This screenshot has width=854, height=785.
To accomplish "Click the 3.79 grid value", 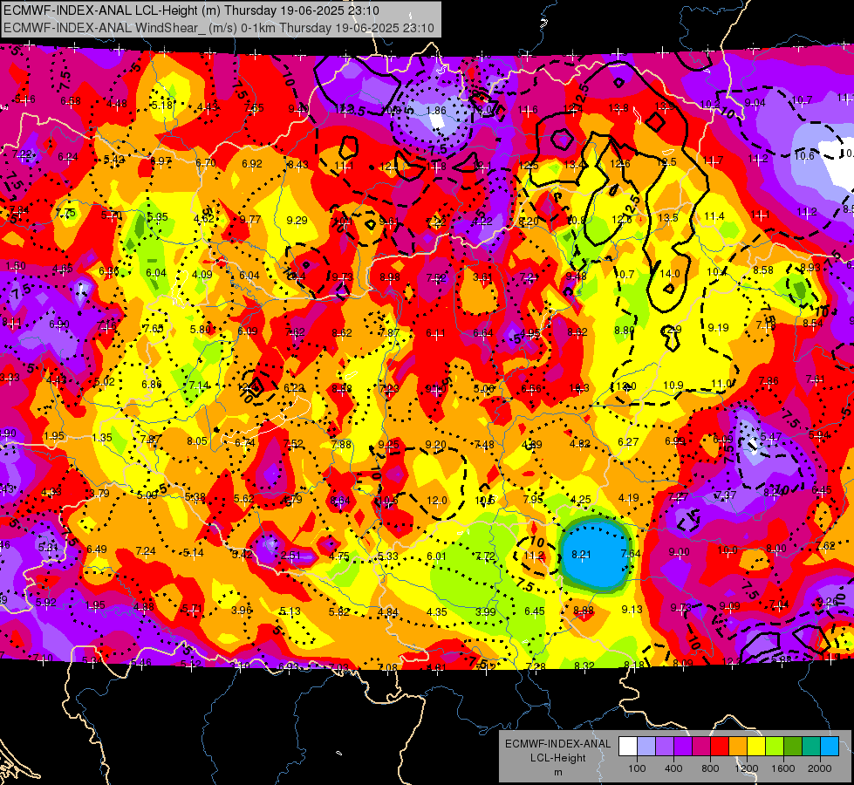I will click(x=99, y=493).
